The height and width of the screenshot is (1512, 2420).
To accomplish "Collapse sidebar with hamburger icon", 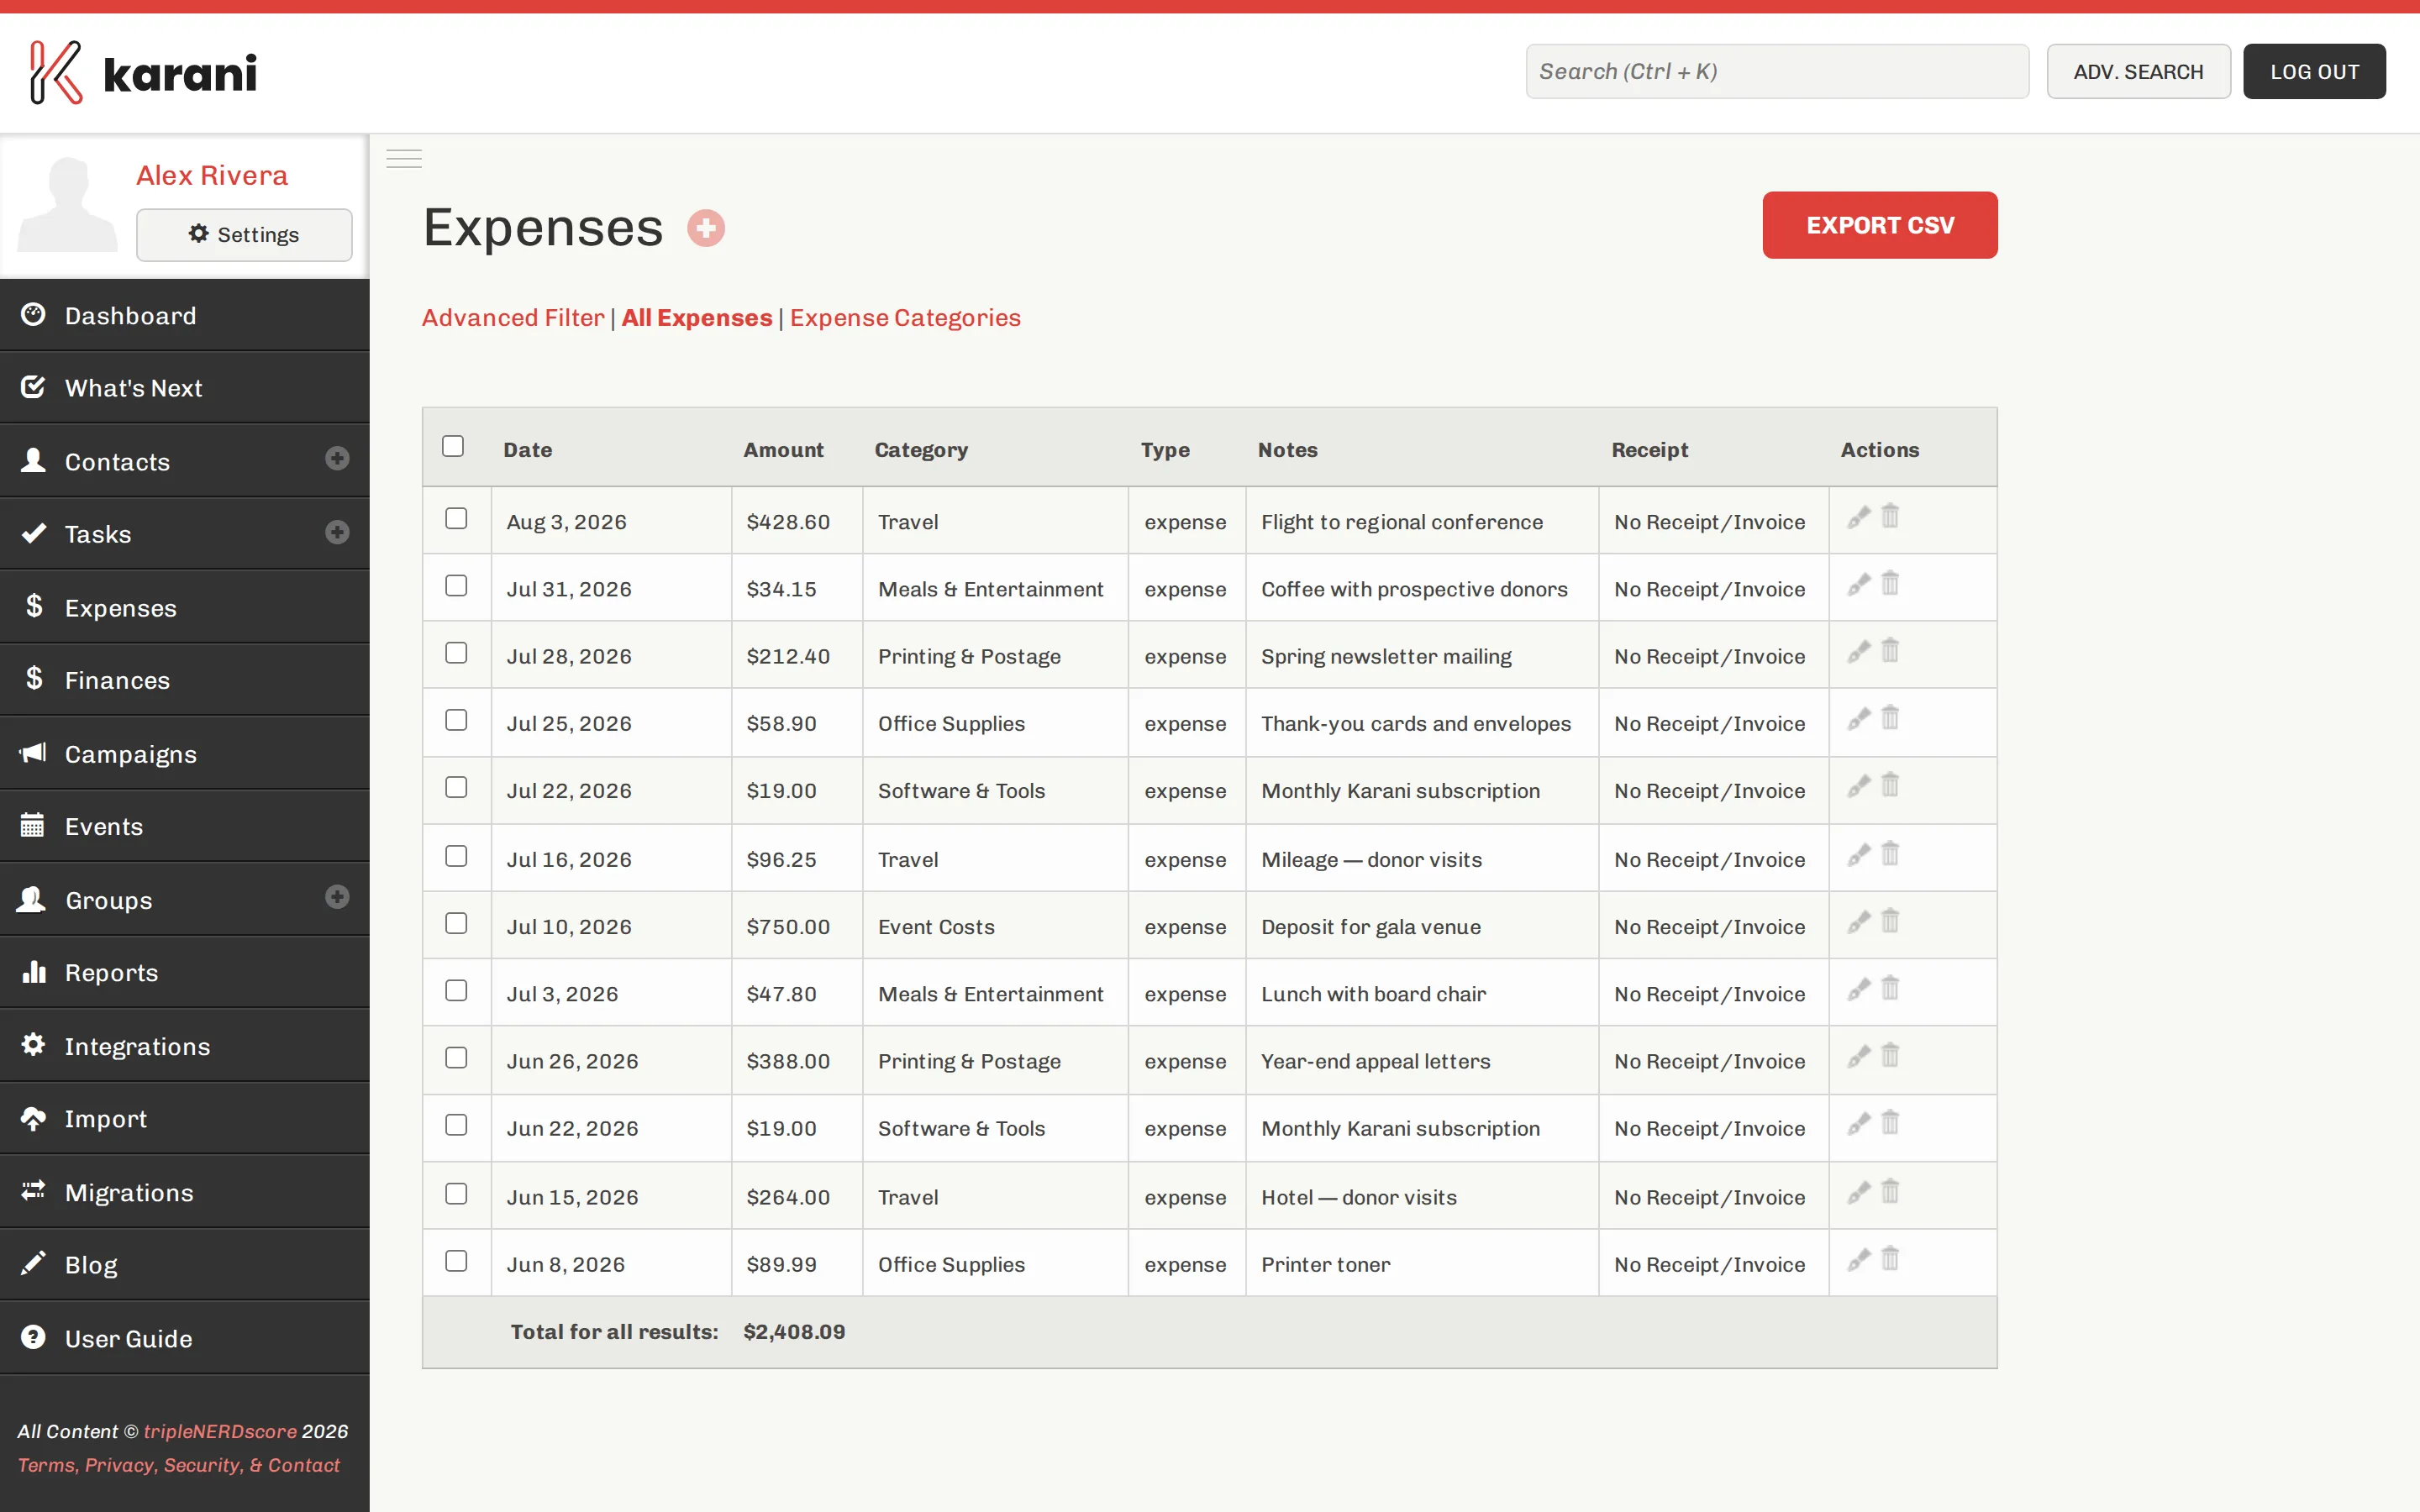I will coord(404,159).
